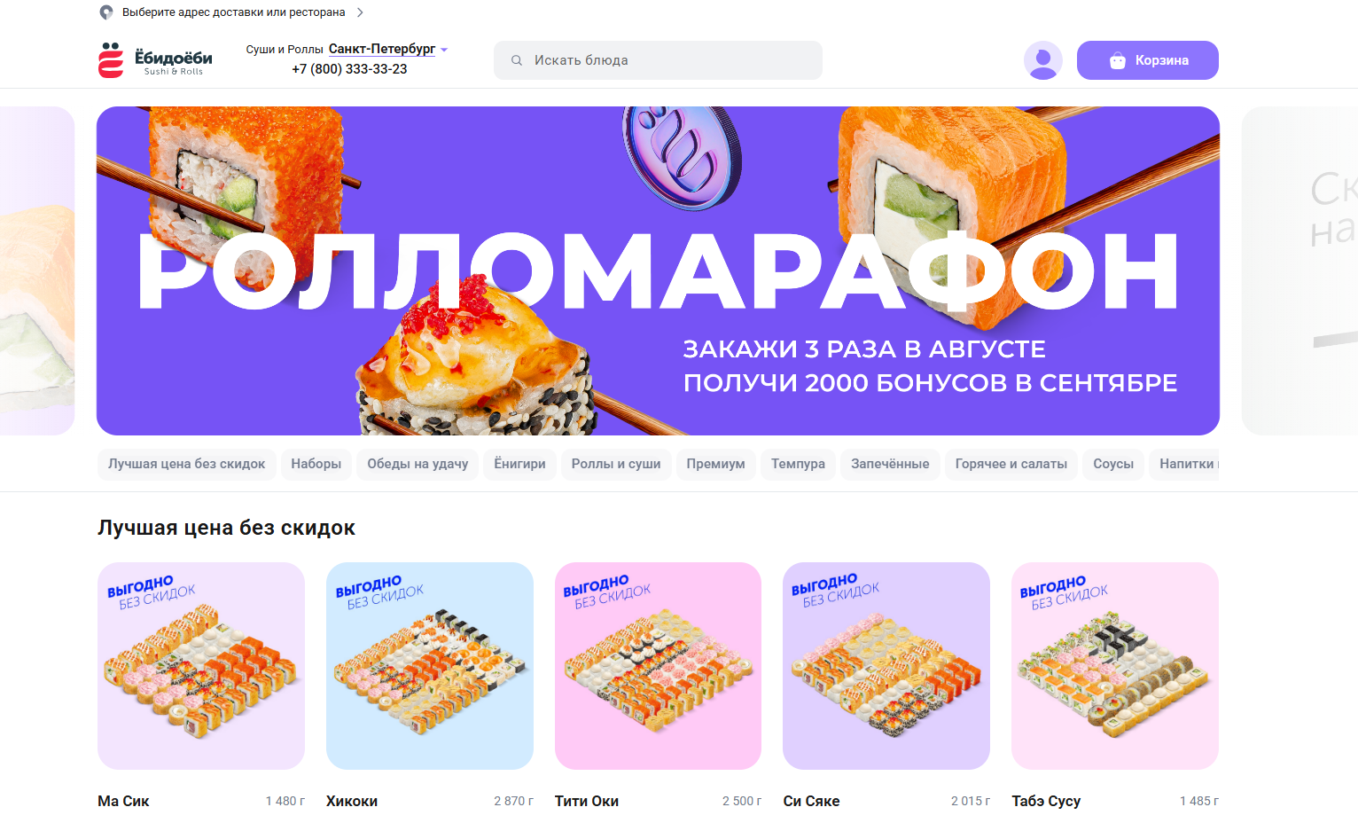Open the Хикоки set thumbnail
The image size is (1358, 815).
point(430,666)
